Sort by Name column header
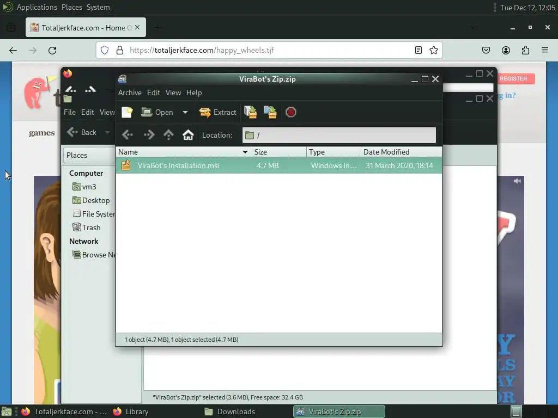 point(184,152)
